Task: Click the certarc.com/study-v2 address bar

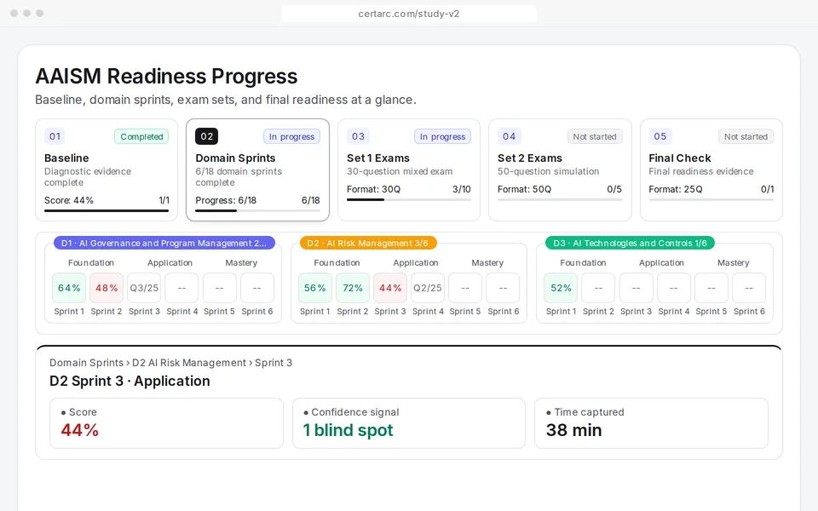Action: [409, 14]
